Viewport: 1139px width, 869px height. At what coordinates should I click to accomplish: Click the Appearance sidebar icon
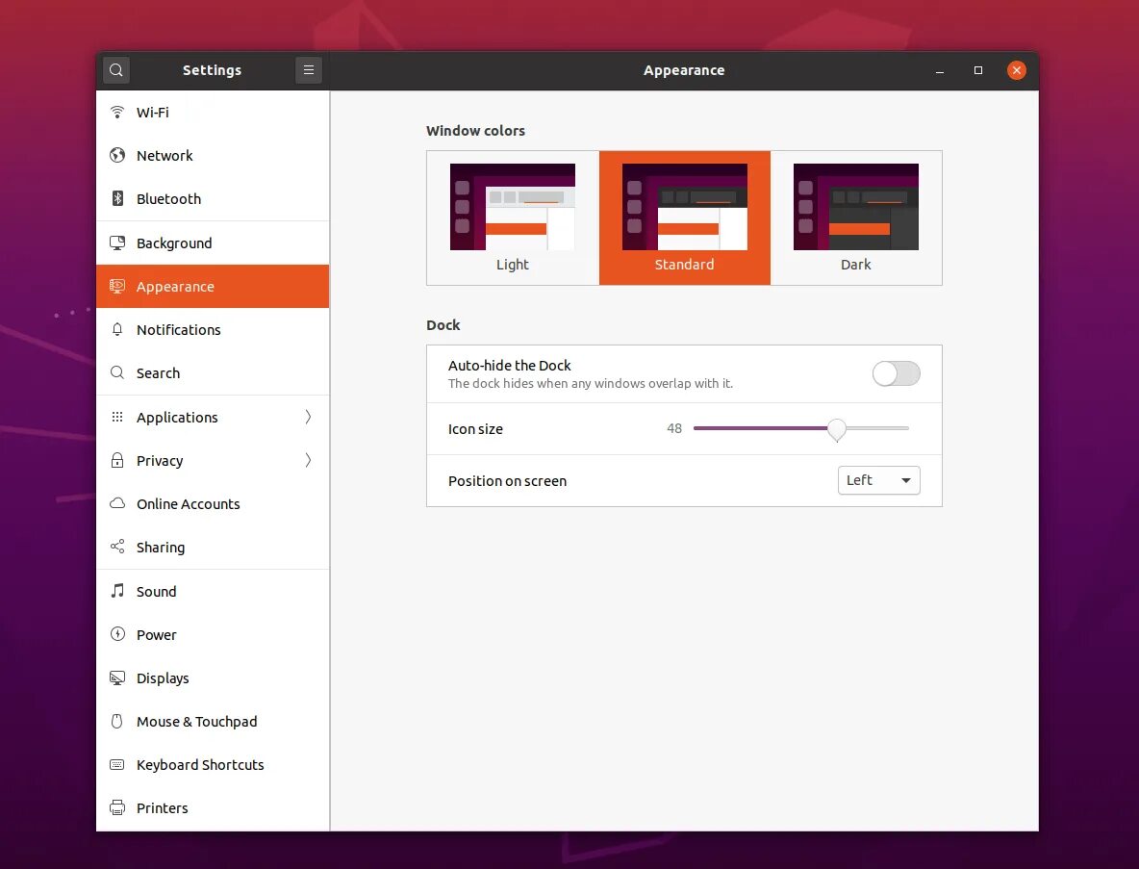tap(117, 286)
